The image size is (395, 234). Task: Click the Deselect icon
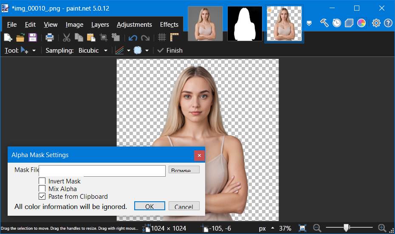[x=116, y=37]
